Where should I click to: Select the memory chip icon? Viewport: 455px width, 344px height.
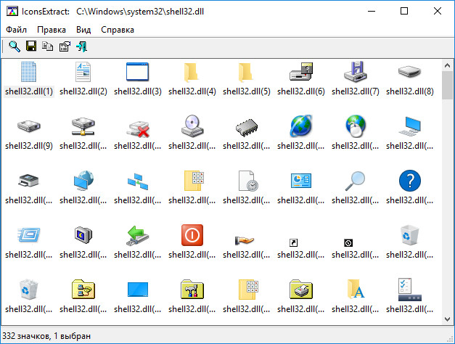(246, 127)
